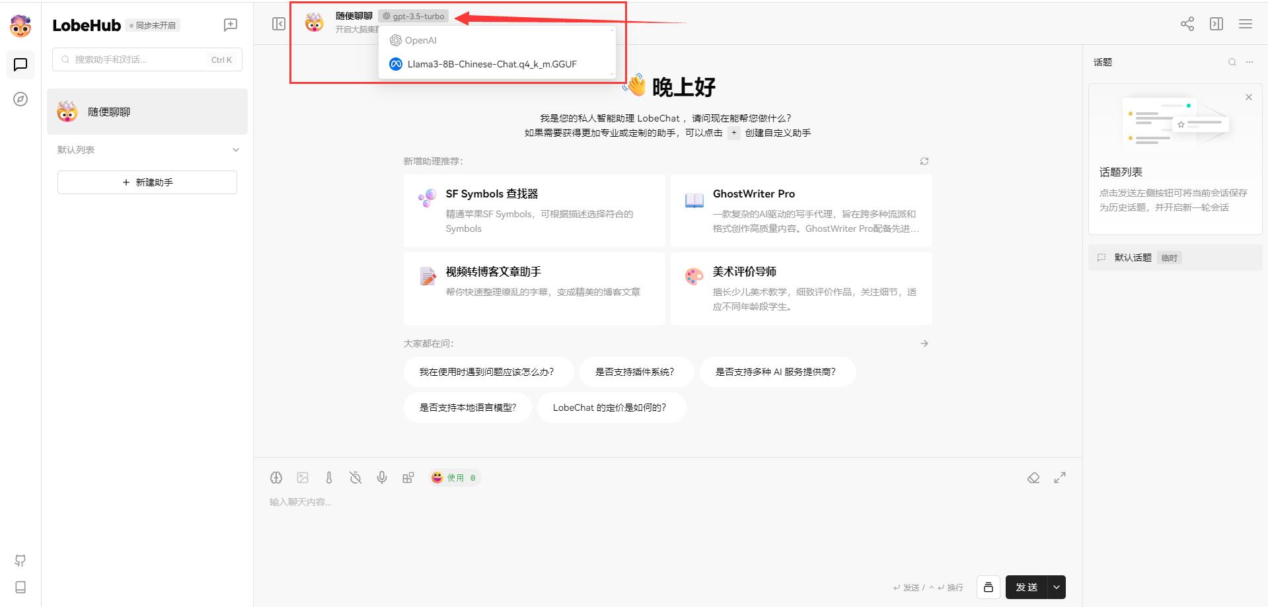This screenshot has height=607, width=1268.
Task: Start voice input with the microphone icon
Action: coord(382,478)
